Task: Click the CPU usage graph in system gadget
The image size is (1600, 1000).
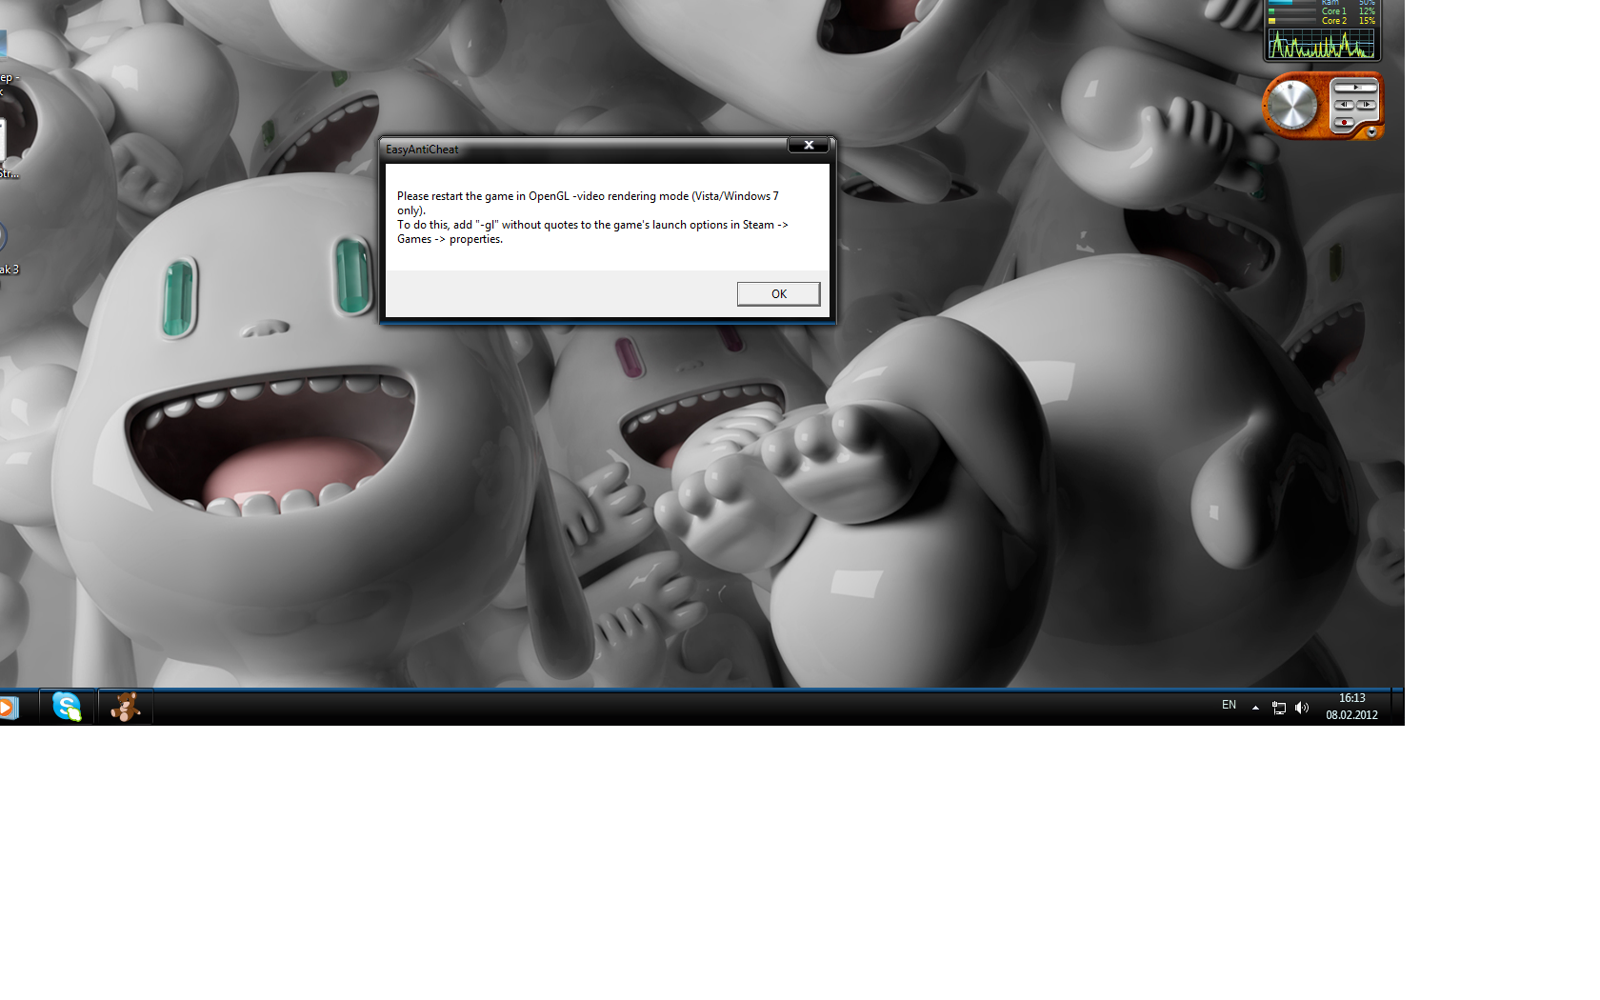Action: [1321, 44]
